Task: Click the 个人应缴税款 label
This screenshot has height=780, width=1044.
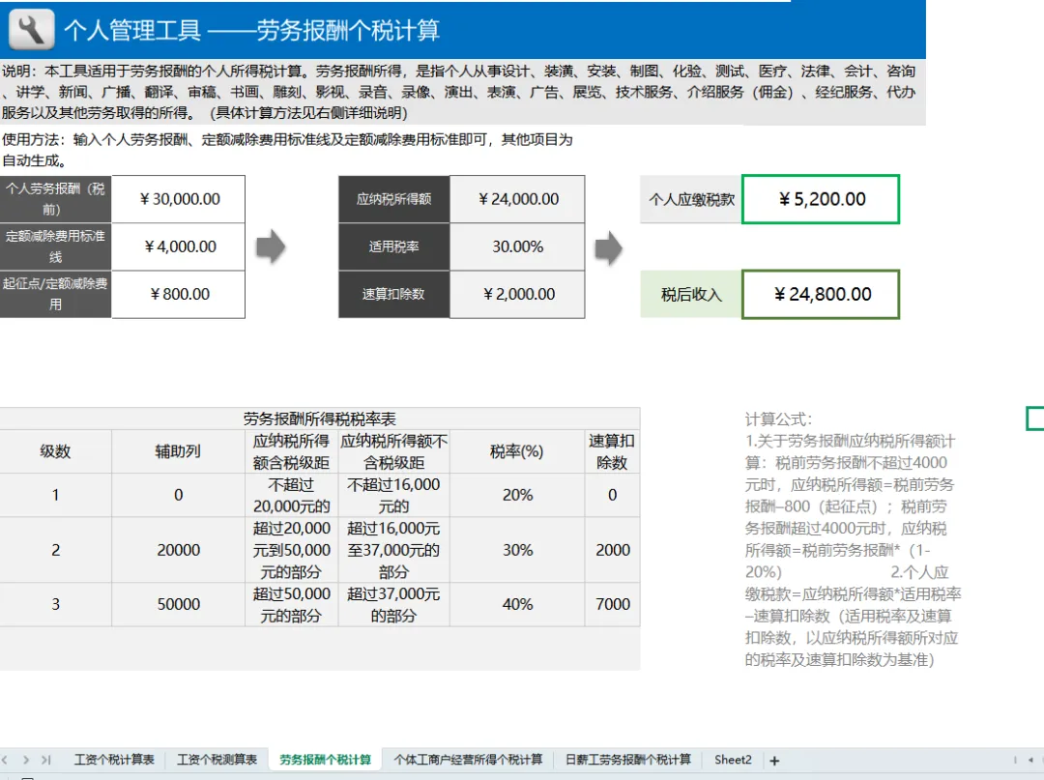Action: tap(691, 199)
